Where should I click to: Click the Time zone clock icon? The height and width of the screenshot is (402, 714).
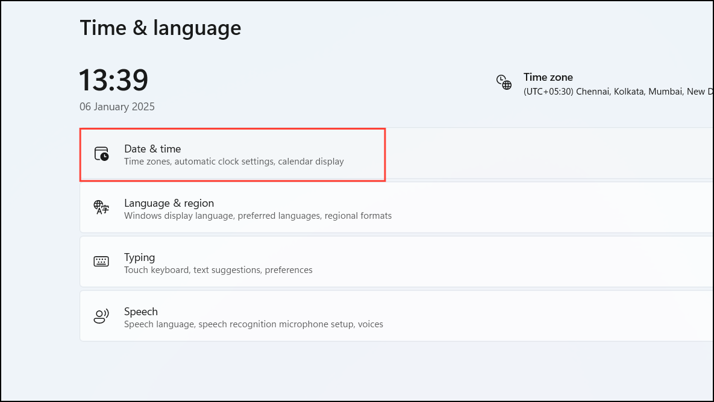504,83
